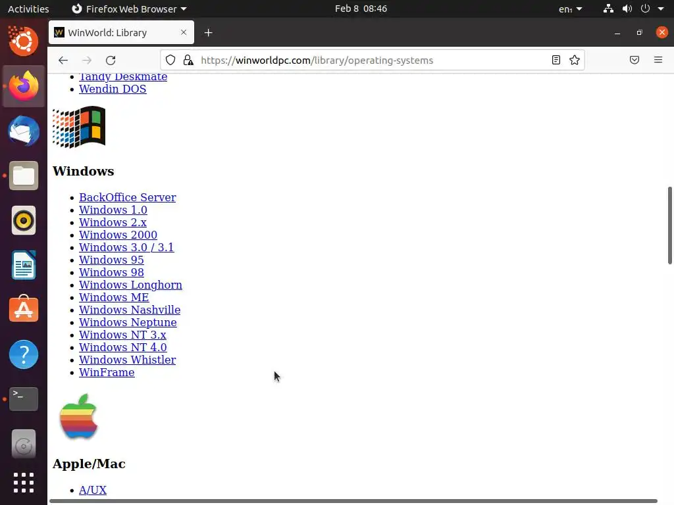The height and width of the screenshot is (505, 674).
Task: Open the Windows NT 3.x link
Action: coord(122,335)
